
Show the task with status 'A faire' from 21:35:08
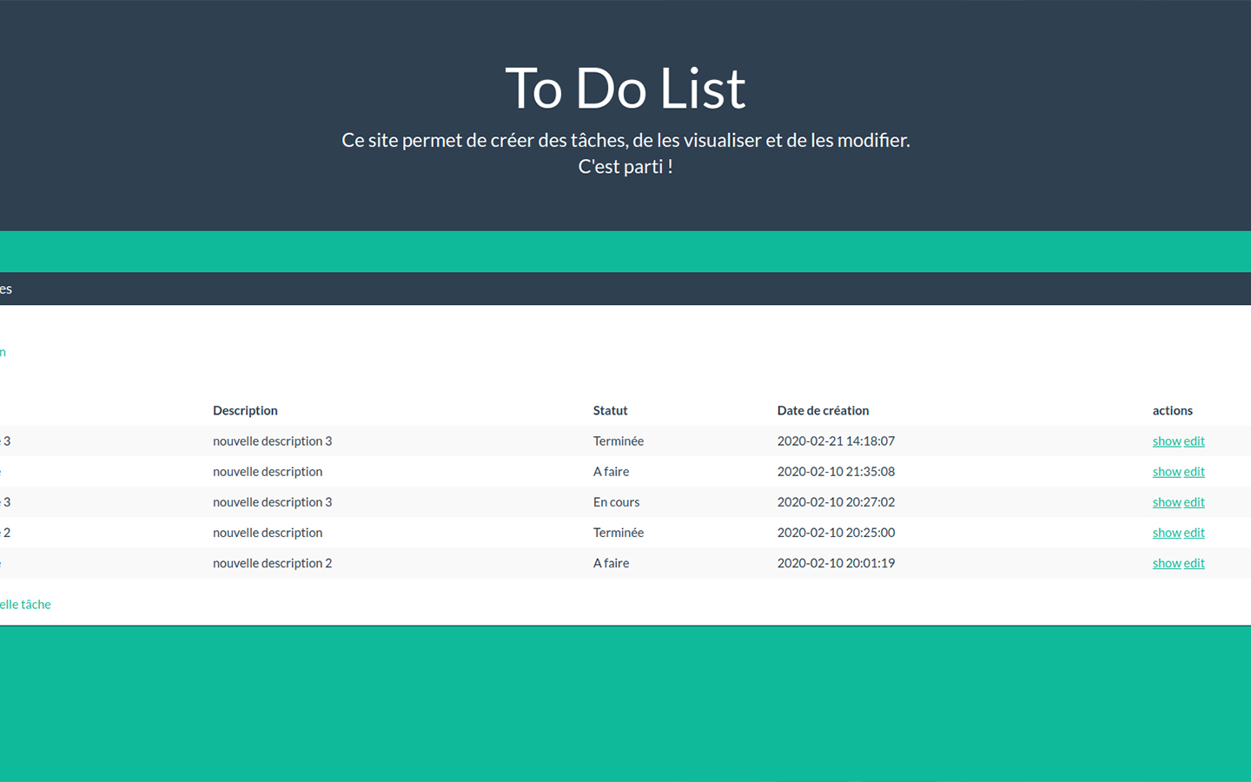tap(1166, 471)
